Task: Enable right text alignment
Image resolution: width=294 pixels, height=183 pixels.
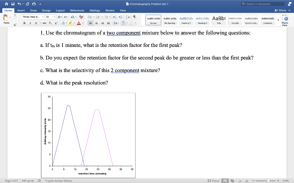Action: tap(102, 23)
